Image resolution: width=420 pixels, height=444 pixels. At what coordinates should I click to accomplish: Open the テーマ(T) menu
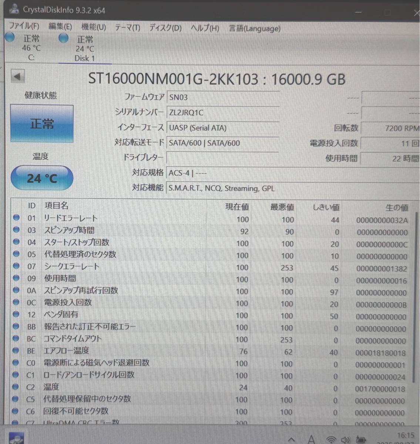[x=128, y=27]
